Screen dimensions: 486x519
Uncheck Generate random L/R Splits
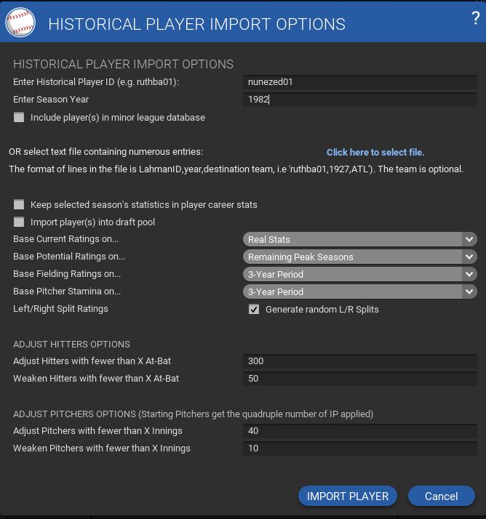point(254,309)
